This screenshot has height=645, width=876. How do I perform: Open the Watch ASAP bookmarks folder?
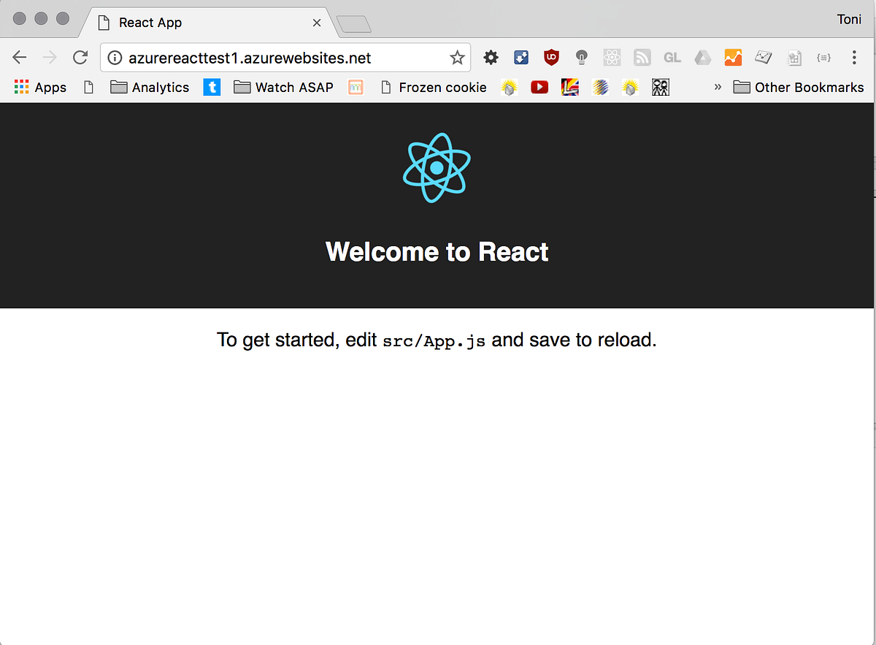tap(283, 87)
